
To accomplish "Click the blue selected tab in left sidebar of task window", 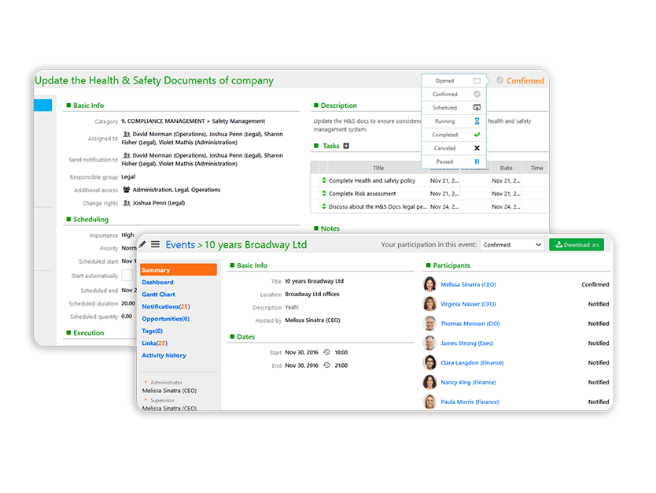I will pyautogui.click(x=43, y=105).
